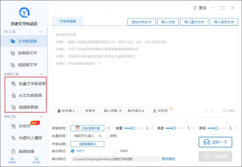242x167 pixels.
Task: Click 导入图片文件 button
Action: [194, 22]
